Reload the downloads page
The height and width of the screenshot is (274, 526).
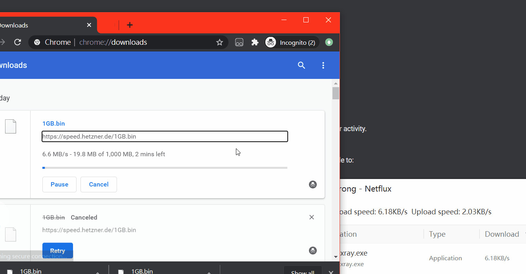pos(17,42)
